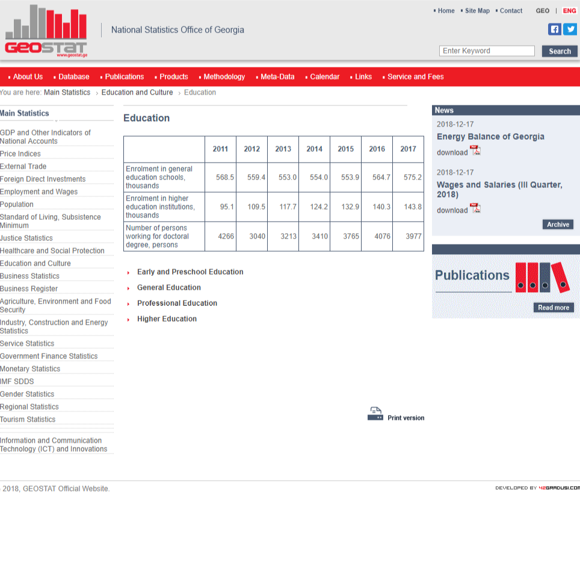
Task: Open Gender Statistics in sidebar
Action: pyautogui.click(x=27, y=395)
